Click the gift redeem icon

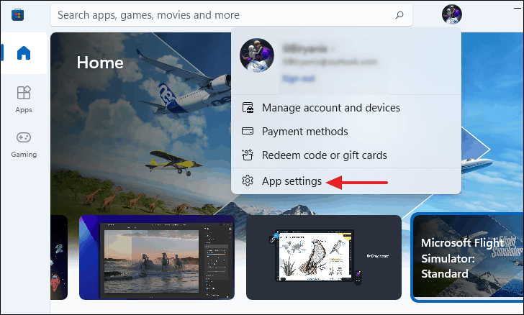tap(248, 155)
